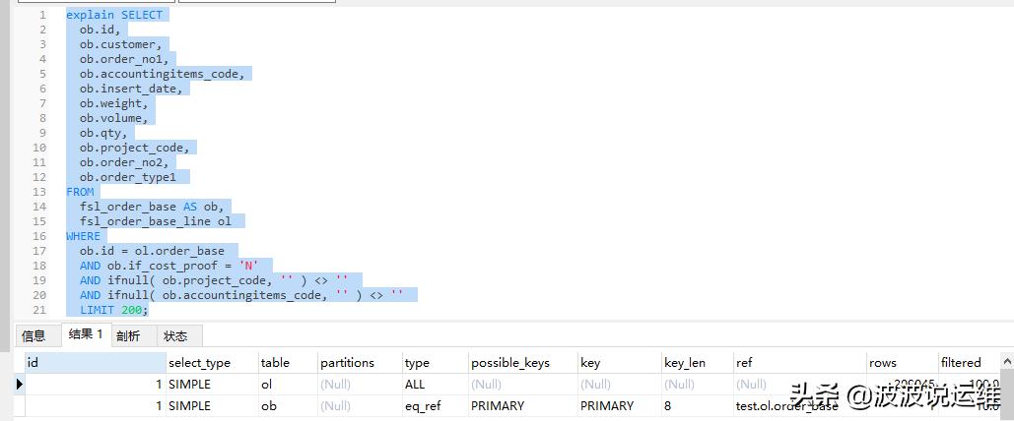Viewport: 1014px width, 421px height.
Task: Click the current-row arrow indicator in results grid
Action: pos(19,385)
